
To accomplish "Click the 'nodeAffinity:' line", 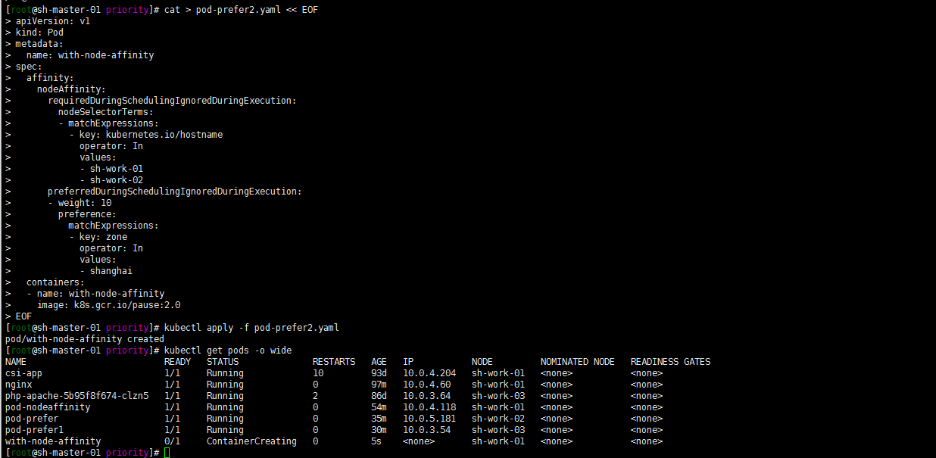I will (71, 89).
